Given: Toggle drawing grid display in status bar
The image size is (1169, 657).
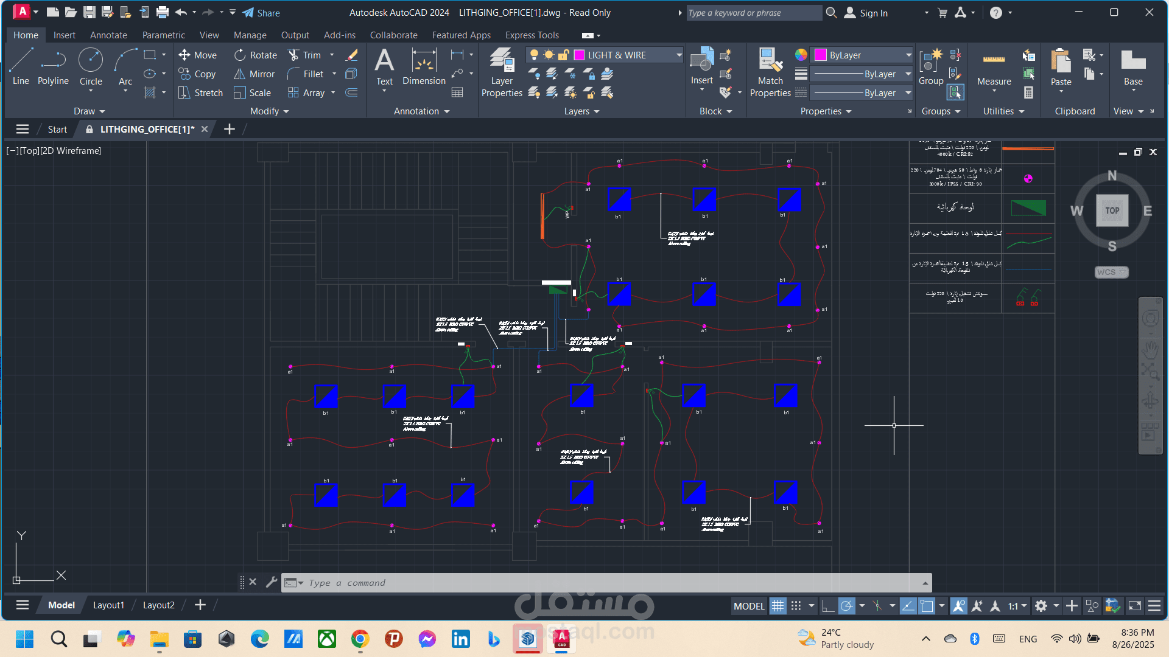Looking at the screenshot, I should click(778, 606).
